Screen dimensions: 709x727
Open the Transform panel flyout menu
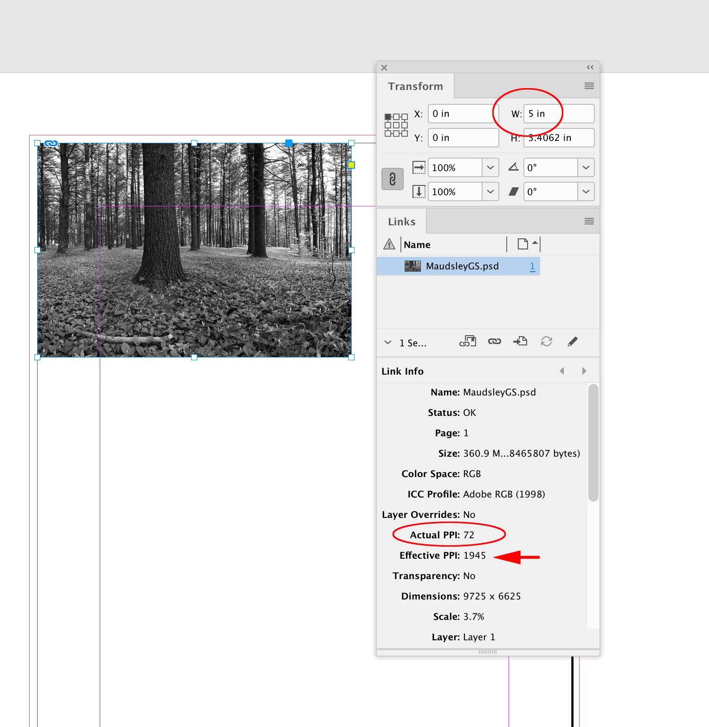(589, 86)
